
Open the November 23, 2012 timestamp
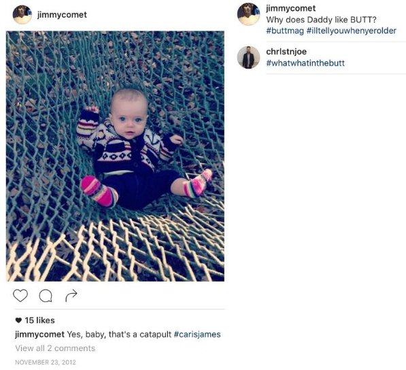tap(46, 363)
